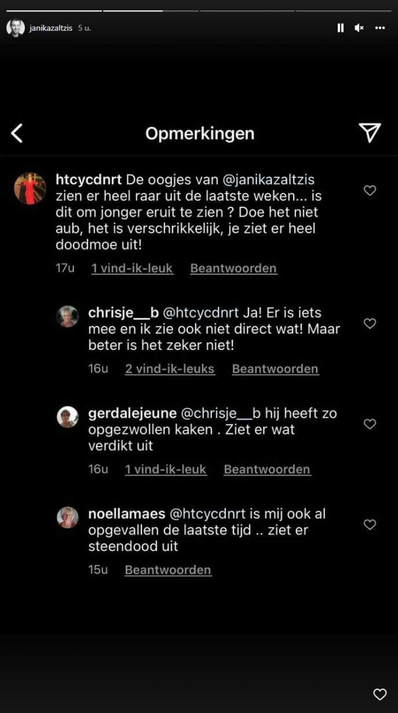Tap the paper plane share icon
Screen dimensions: 398x713
370,133
